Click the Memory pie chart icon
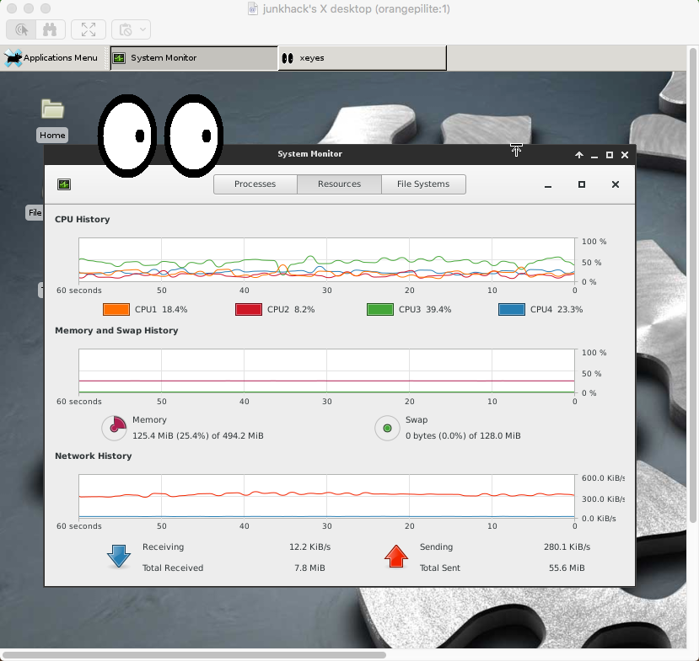 pos(115,428)
